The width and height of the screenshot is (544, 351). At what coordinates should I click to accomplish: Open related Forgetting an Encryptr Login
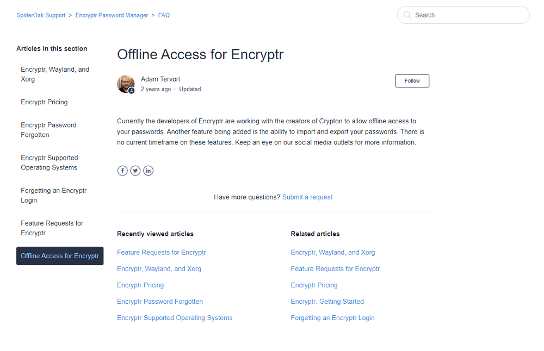(332, 317)
